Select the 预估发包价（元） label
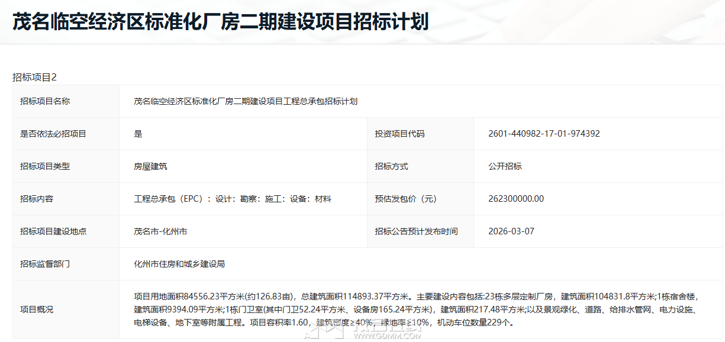Viewport: 725px width, 342px height. (405, 199)
